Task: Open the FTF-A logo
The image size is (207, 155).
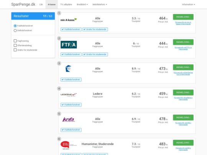Action: click(x=69, y=45)
